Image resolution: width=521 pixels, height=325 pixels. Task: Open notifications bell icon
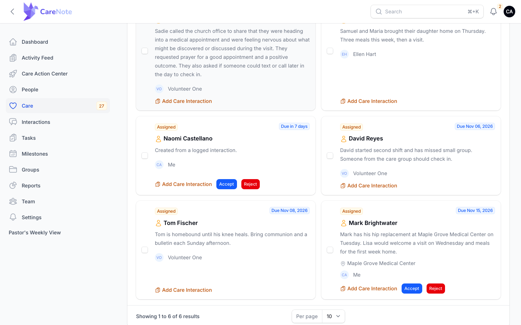click(x=493, y=12)
